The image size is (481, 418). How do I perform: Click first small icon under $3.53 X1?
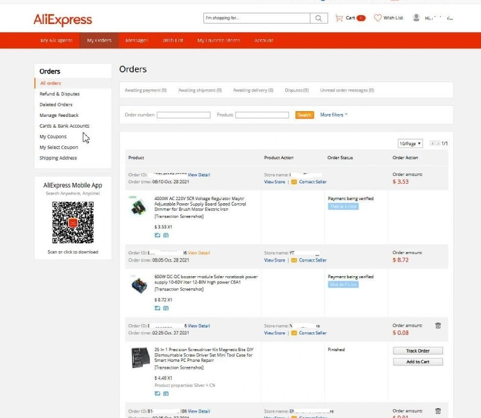click(158, 235)
